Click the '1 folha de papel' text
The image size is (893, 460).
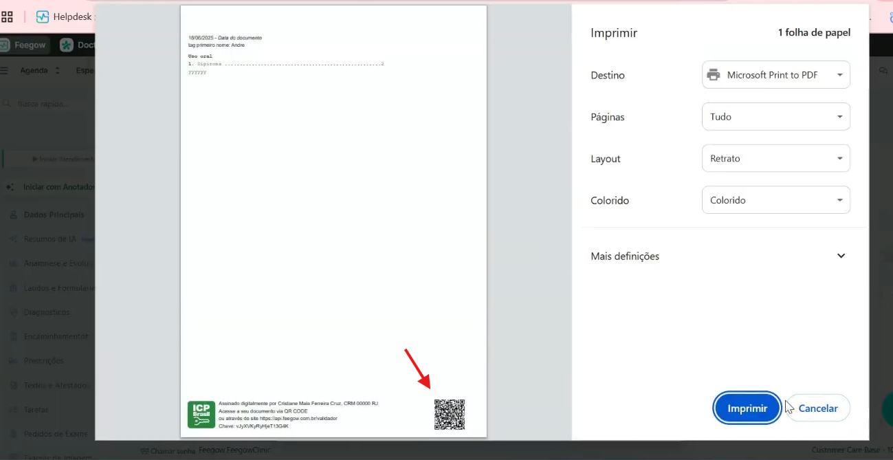point(814,32)
